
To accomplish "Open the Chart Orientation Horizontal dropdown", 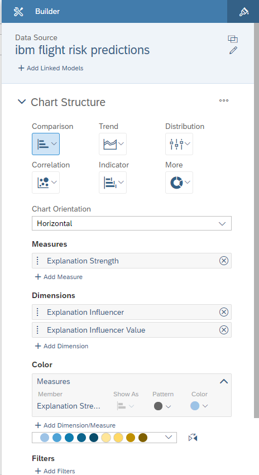I will tap(132, 224).
